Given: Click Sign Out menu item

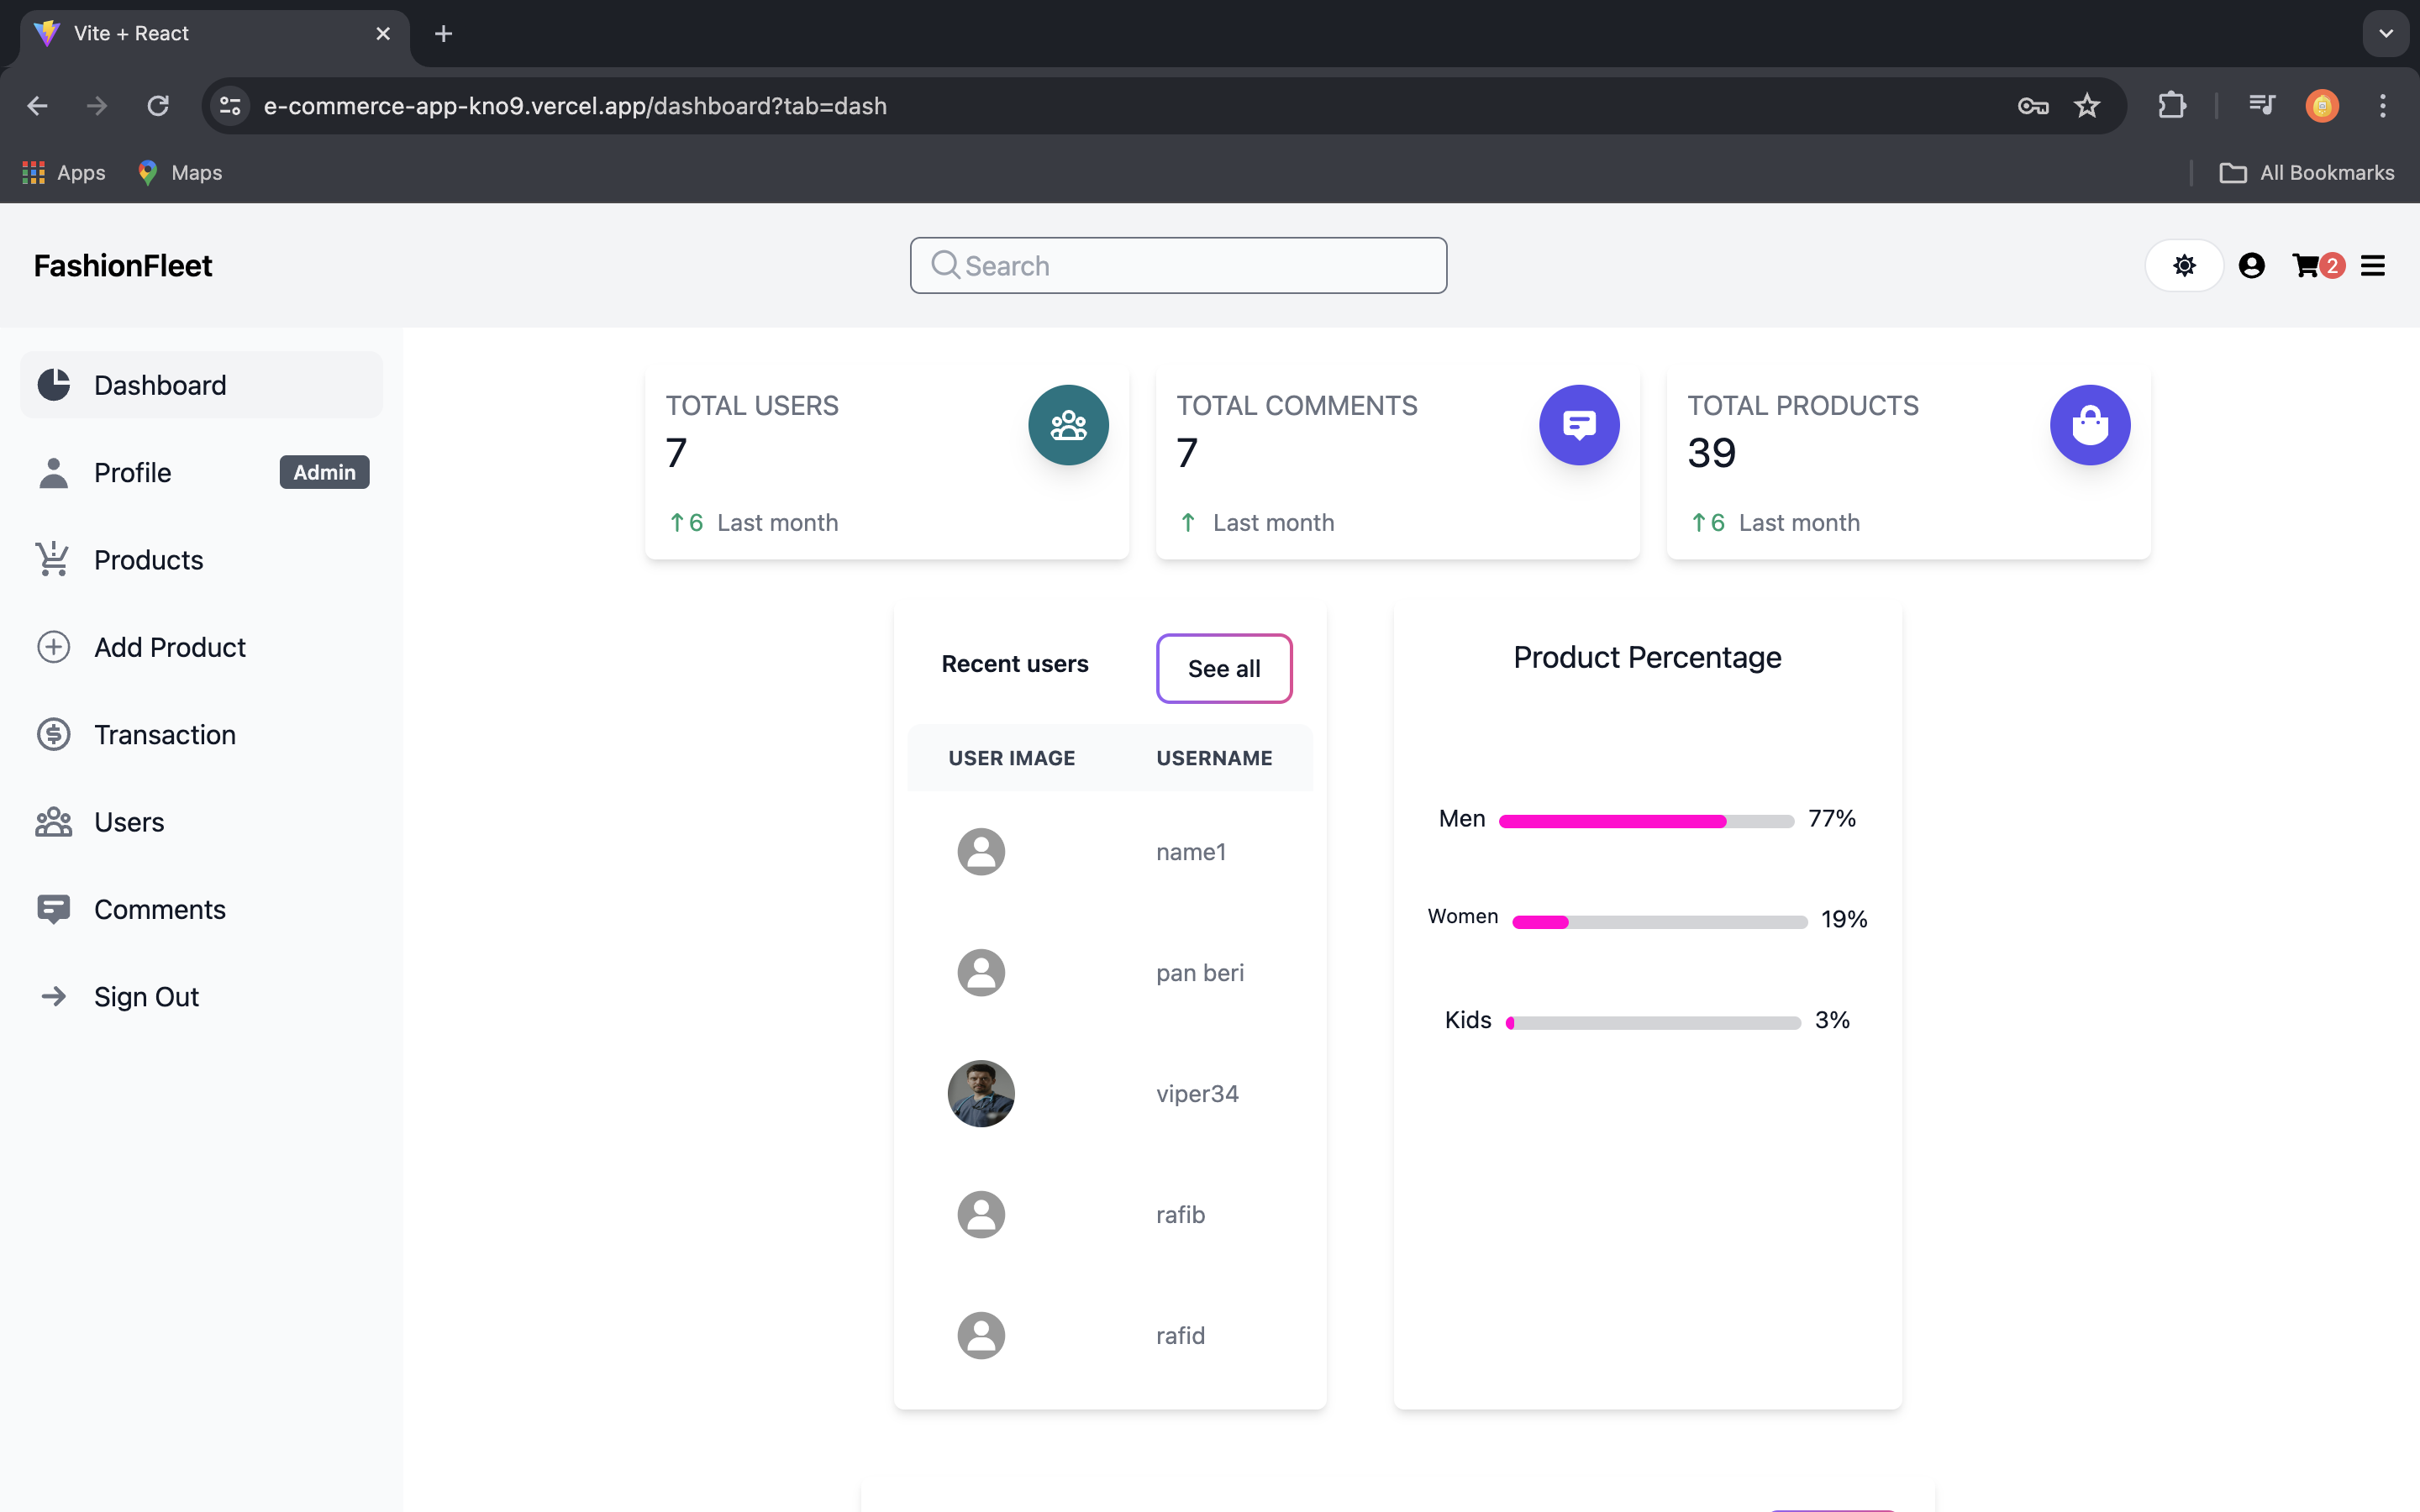Looking at the screenshot, I should tap(146, 996).
